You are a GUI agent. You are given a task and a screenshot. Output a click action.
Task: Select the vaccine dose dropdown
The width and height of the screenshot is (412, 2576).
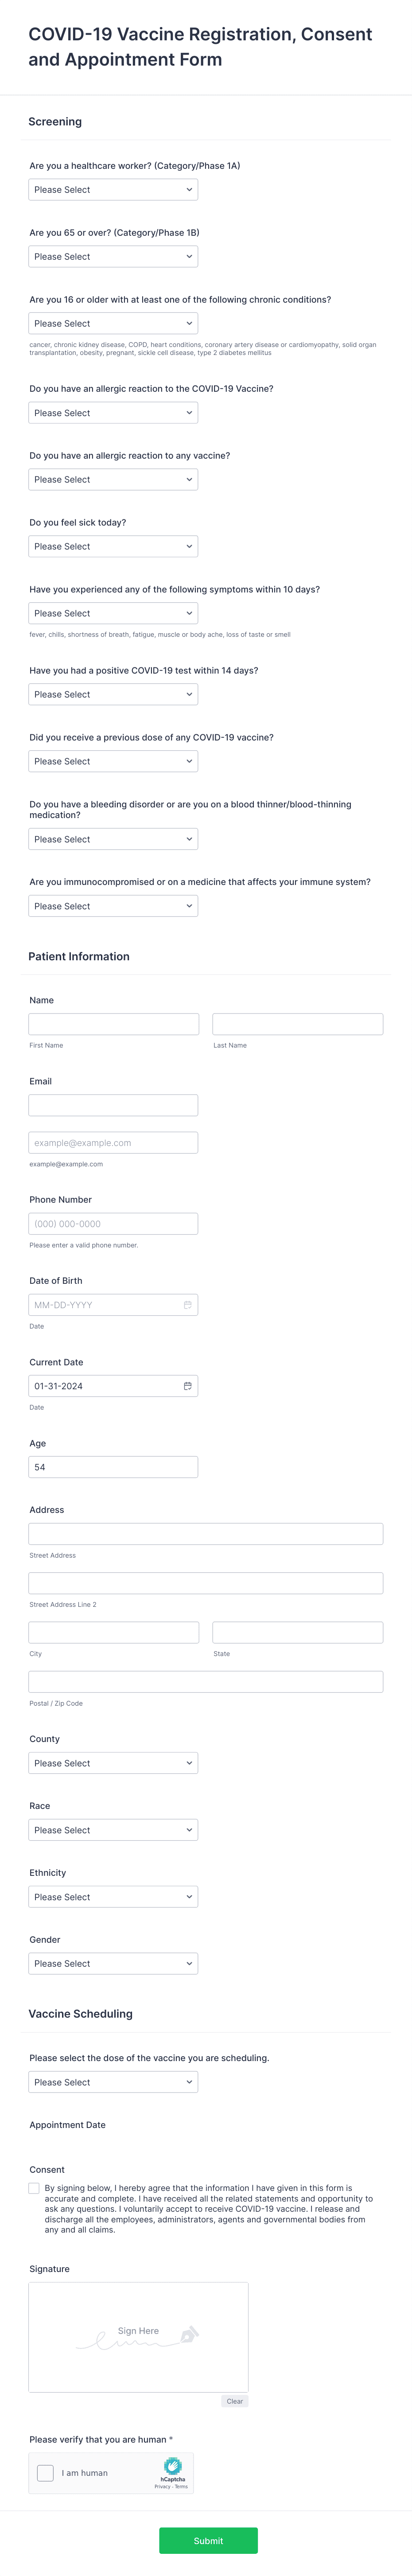coord(113,2082)
